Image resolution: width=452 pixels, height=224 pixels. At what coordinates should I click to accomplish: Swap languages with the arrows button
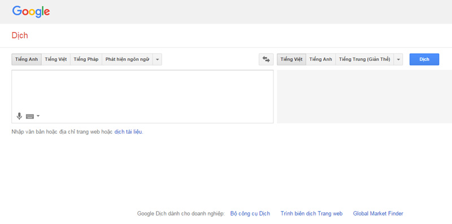[x=266, y=59]
